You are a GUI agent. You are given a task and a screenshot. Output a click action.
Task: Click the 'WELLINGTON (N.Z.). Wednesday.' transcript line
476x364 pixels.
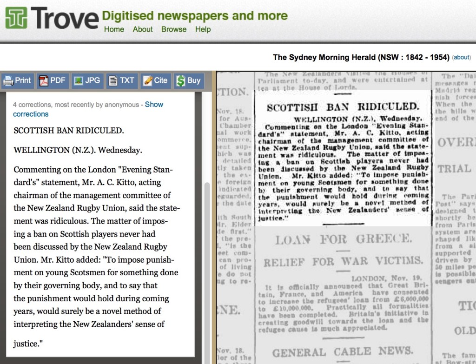coord(78,150)
